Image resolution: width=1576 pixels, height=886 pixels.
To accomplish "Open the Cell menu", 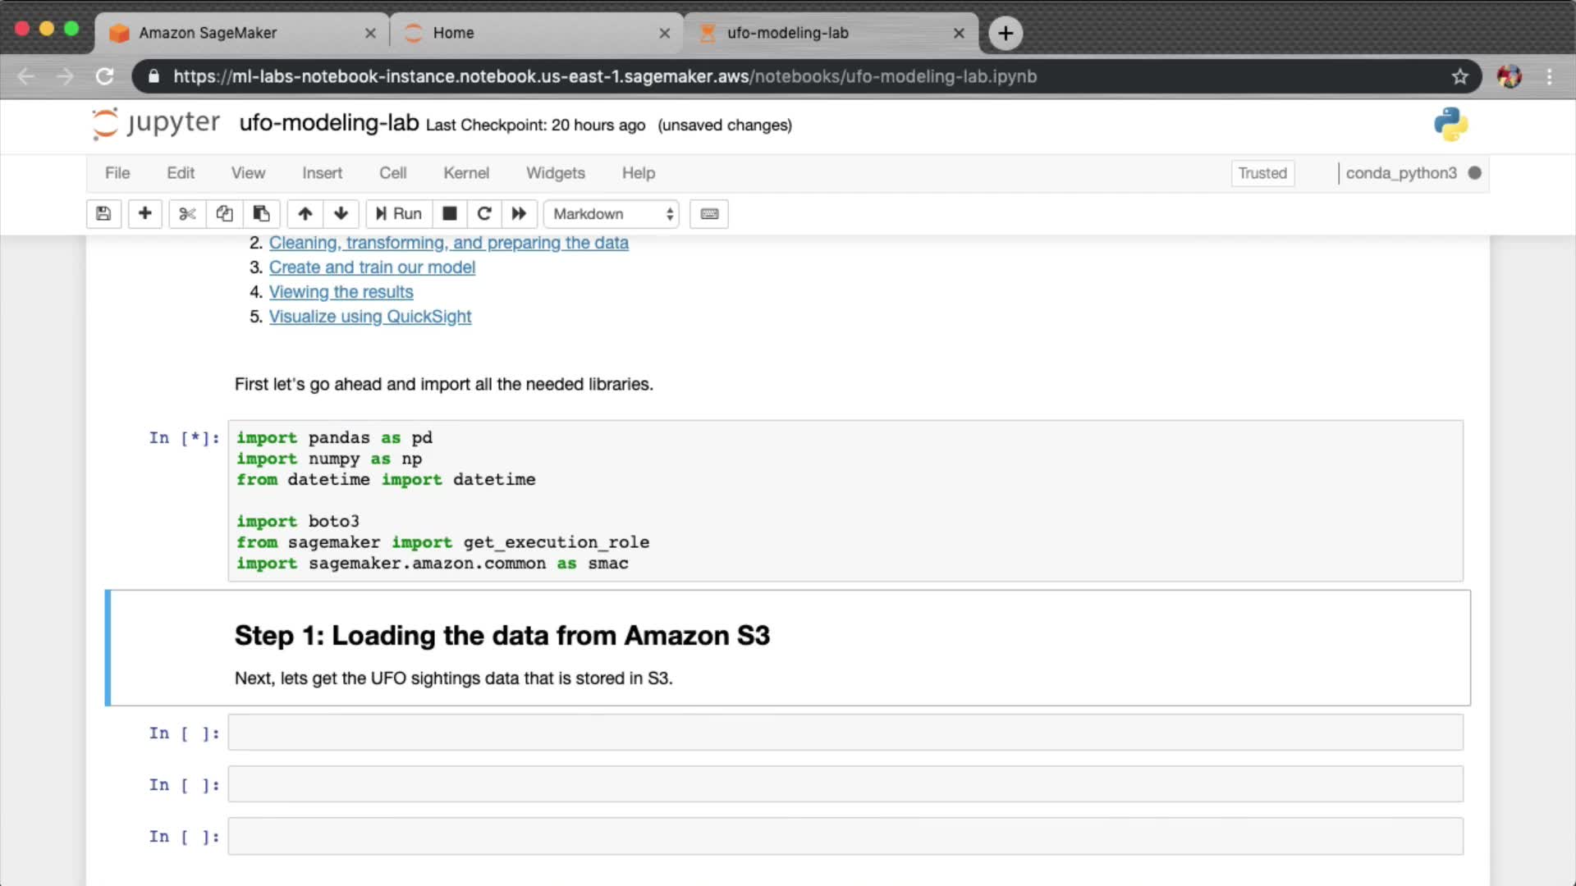I will coord(392,173).
